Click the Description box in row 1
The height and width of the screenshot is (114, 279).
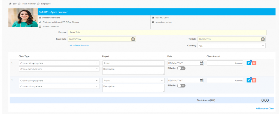[134, 70]
